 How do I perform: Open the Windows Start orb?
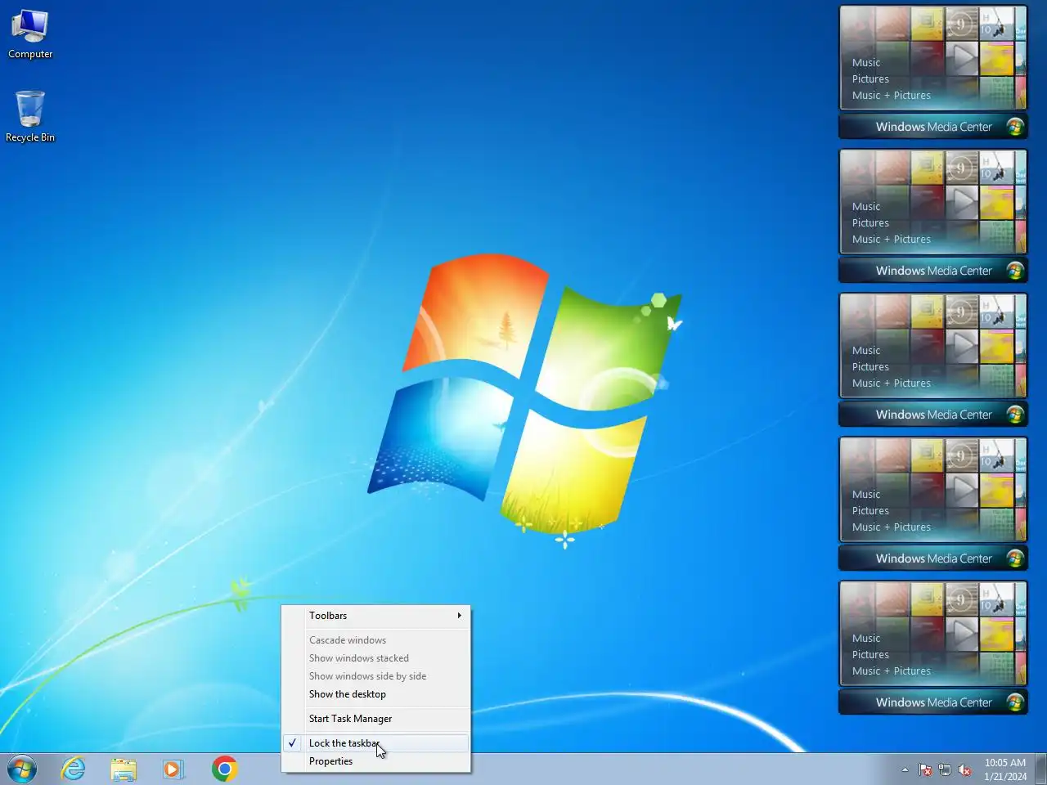(x=22, y=769)
